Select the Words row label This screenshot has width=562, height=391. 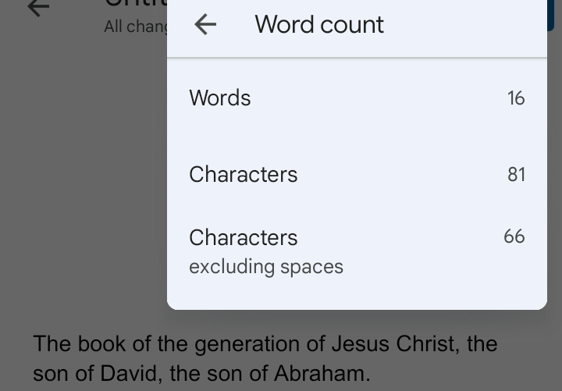pos(220,98)
